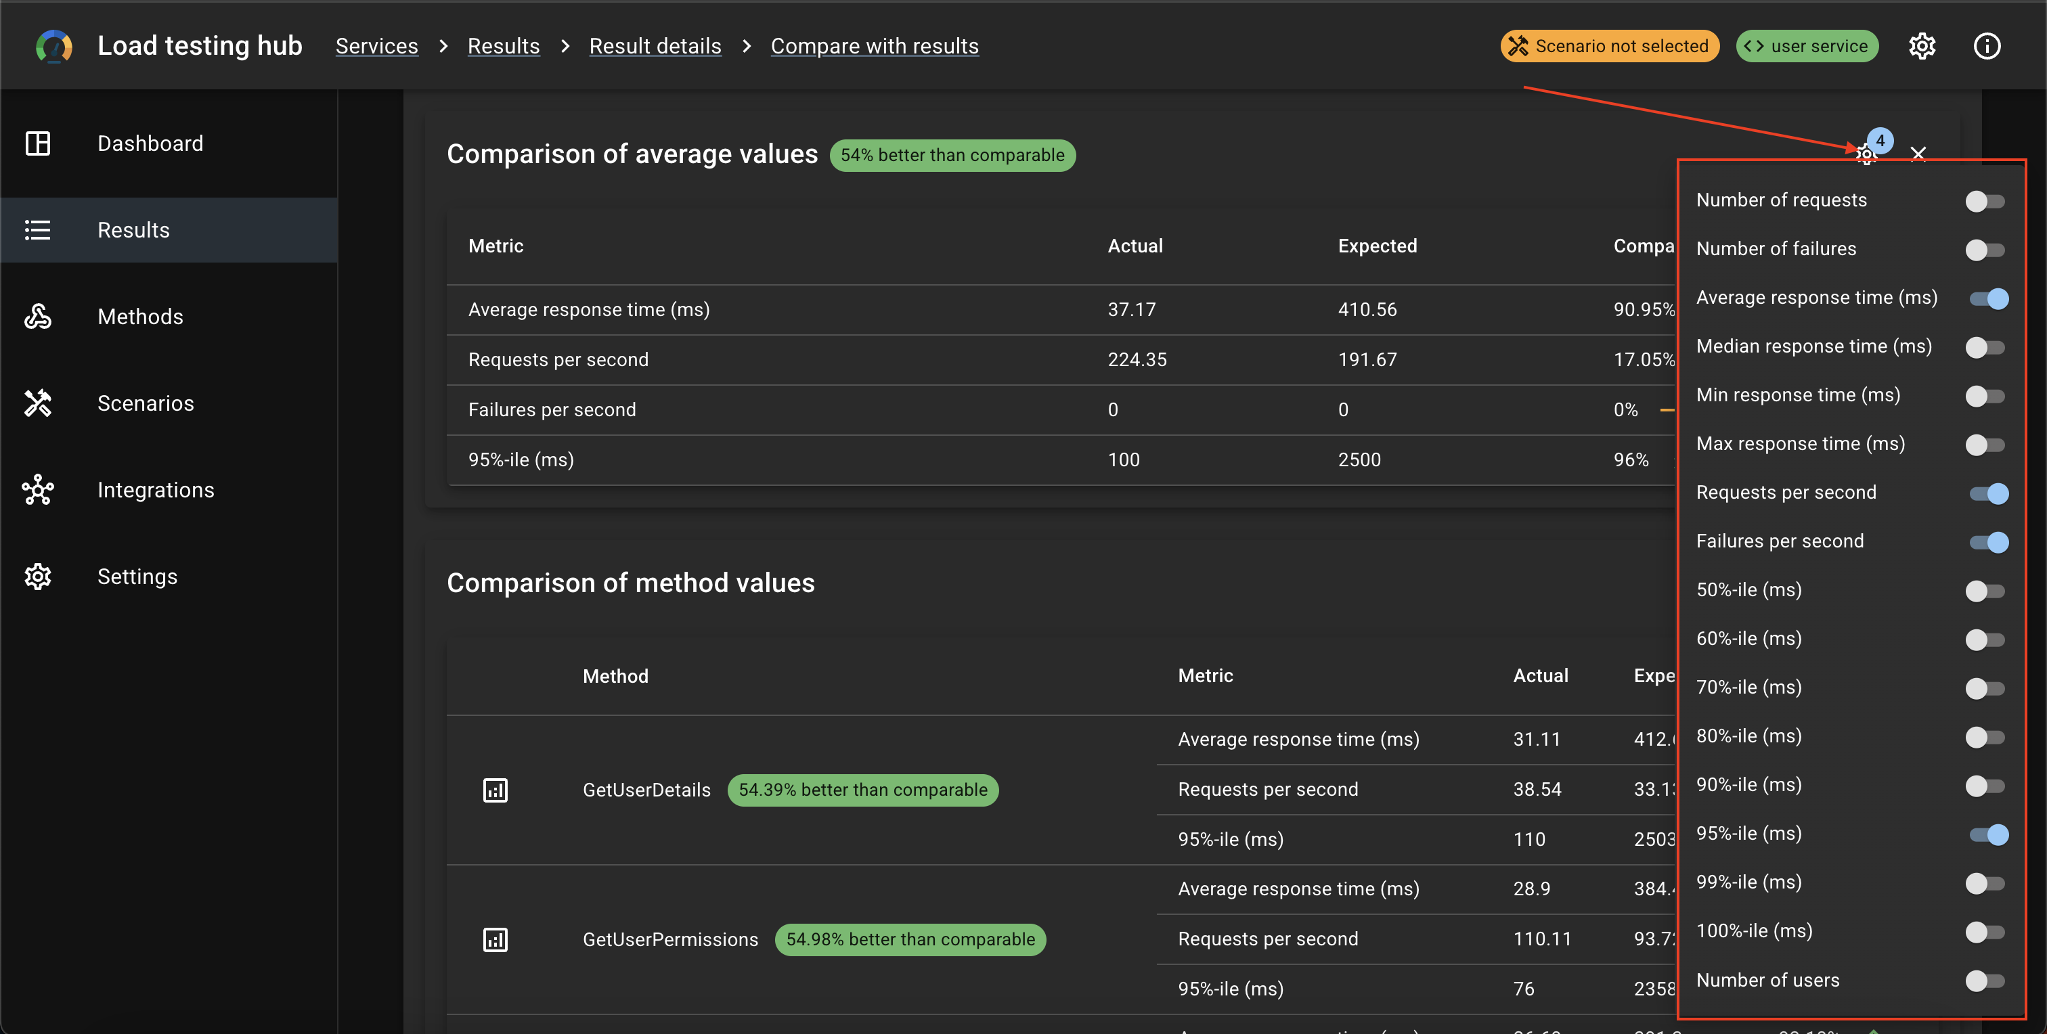Close the comparison panel with X icon

pos(1918,154)
